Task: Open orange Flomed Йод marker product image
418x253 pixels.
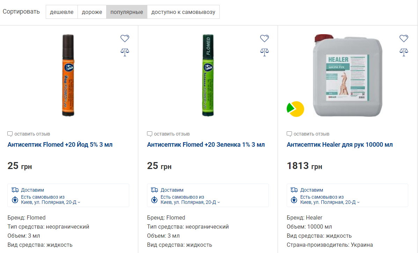Action: [x=68, y=75]
